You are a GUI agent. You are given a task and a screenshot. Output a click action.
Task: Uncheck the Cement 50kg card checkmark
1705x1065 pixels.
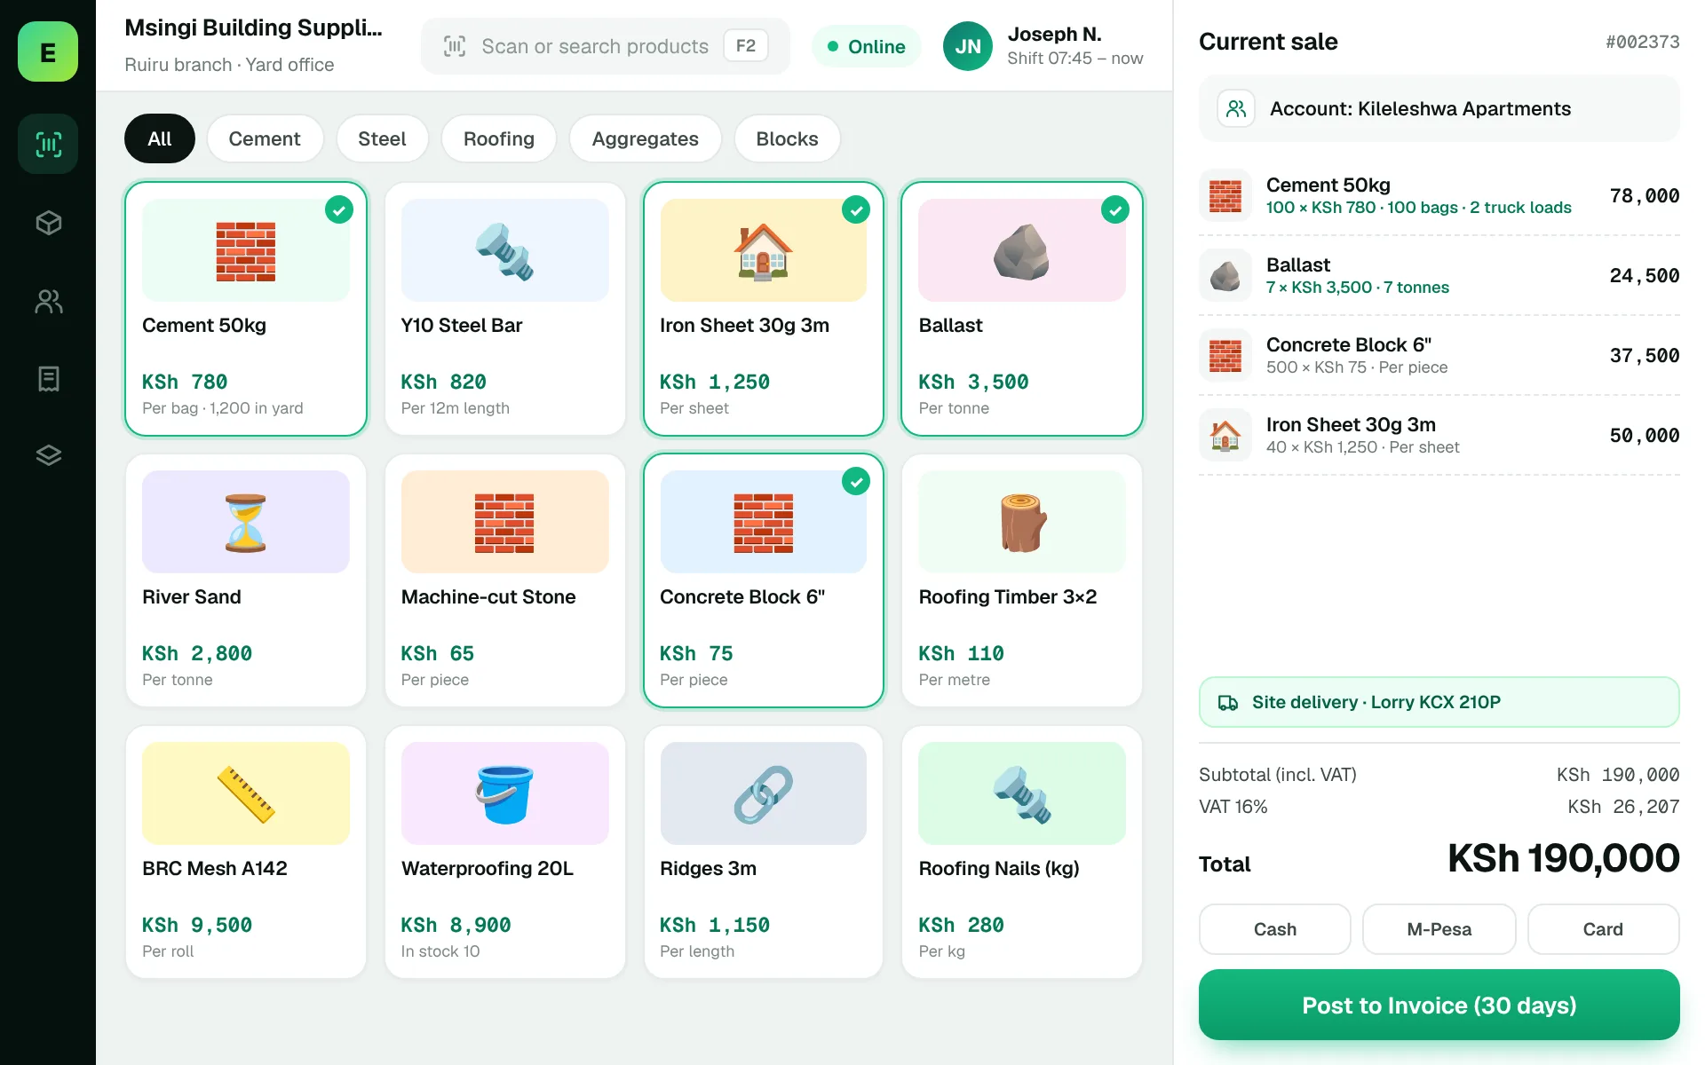click(x=338, y=210)
